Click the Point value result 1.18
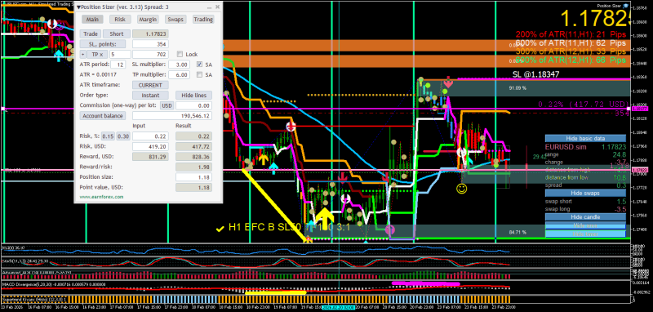 (193, 188)
